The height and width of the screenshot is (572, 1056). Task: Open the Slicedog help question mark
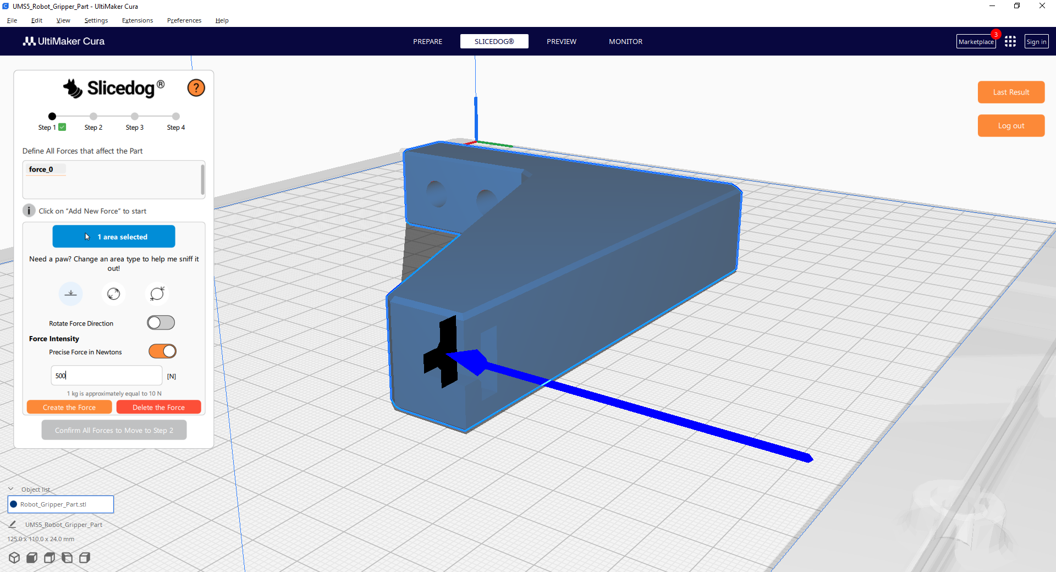coord(196,88)
